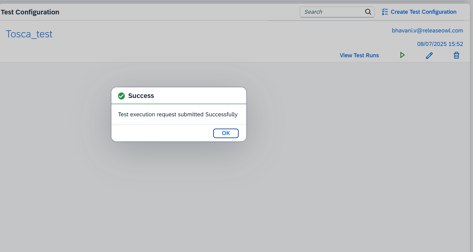The height and width of the screenshot is (252, 473).
Task: Open Create Test Configuration
Action: click(x=419, y=12)
